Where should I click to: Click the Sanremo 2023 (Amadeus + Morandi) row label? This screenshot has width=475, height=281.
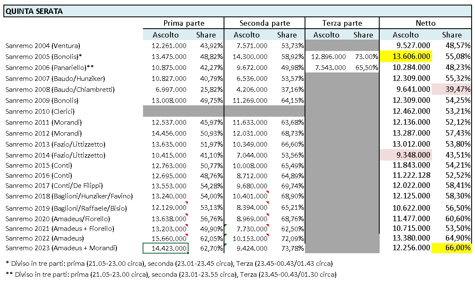coord(61,248)
